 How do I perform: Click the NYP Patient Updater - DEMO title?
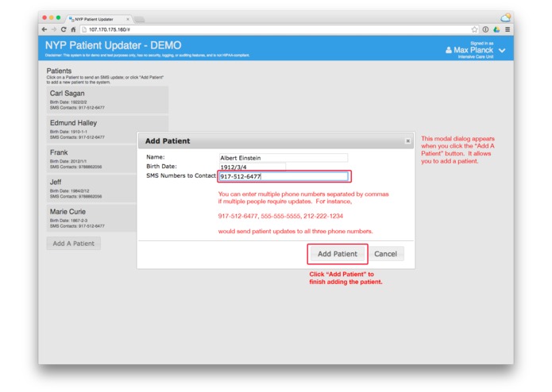(x=113, y=45)
